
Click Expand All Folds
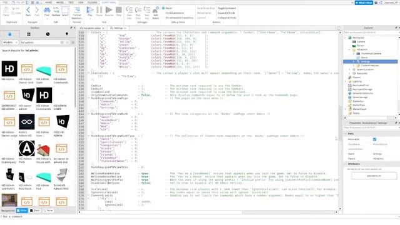point(226,12)
